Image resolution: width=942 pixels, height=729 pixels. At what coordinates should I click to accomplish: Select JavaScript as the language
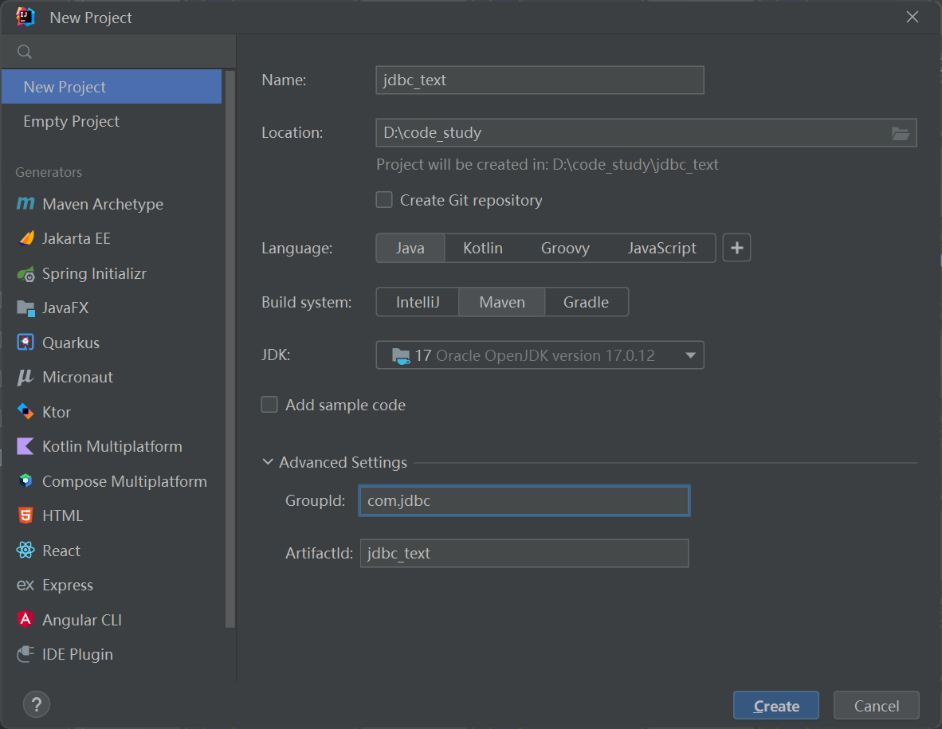tap(662, 248)
